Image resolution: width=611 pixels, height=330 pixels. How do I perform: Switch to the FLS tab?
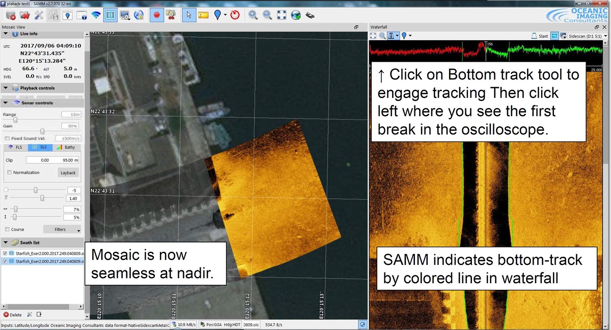pyautogui.click(x=16, y=147)
